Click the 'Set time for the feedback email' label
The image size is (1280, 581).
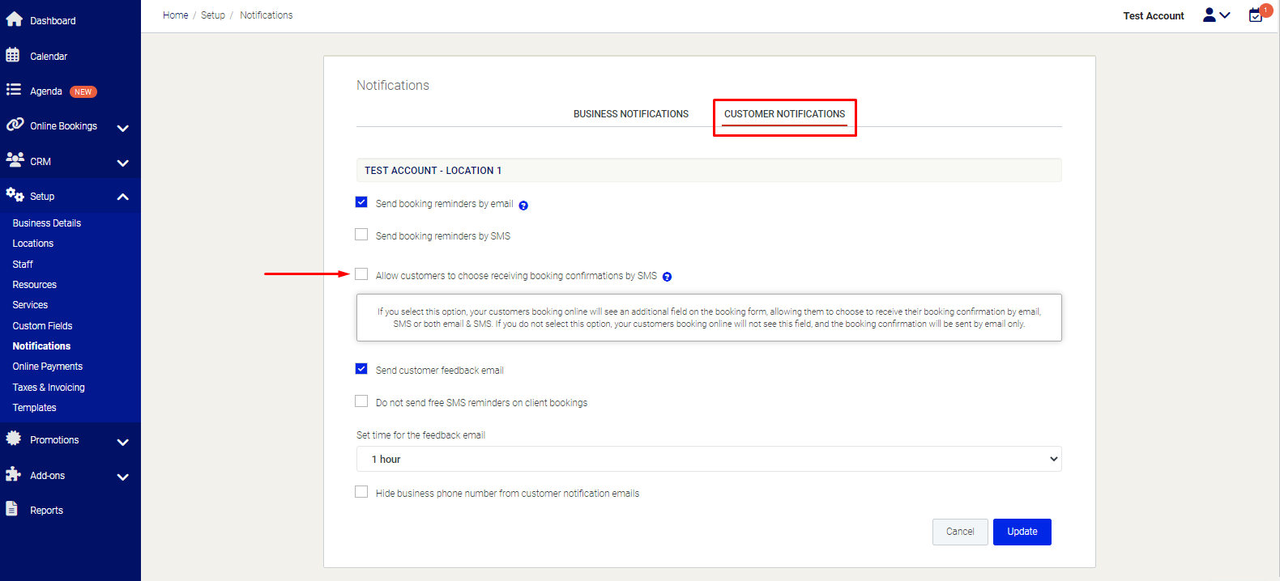[x=420, y=435]
